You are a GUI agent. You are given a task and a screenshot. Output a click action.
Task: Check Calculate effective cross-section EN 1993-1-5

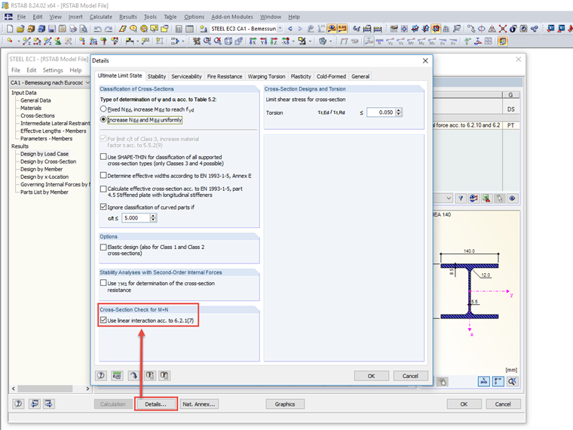tap(103, 189)
